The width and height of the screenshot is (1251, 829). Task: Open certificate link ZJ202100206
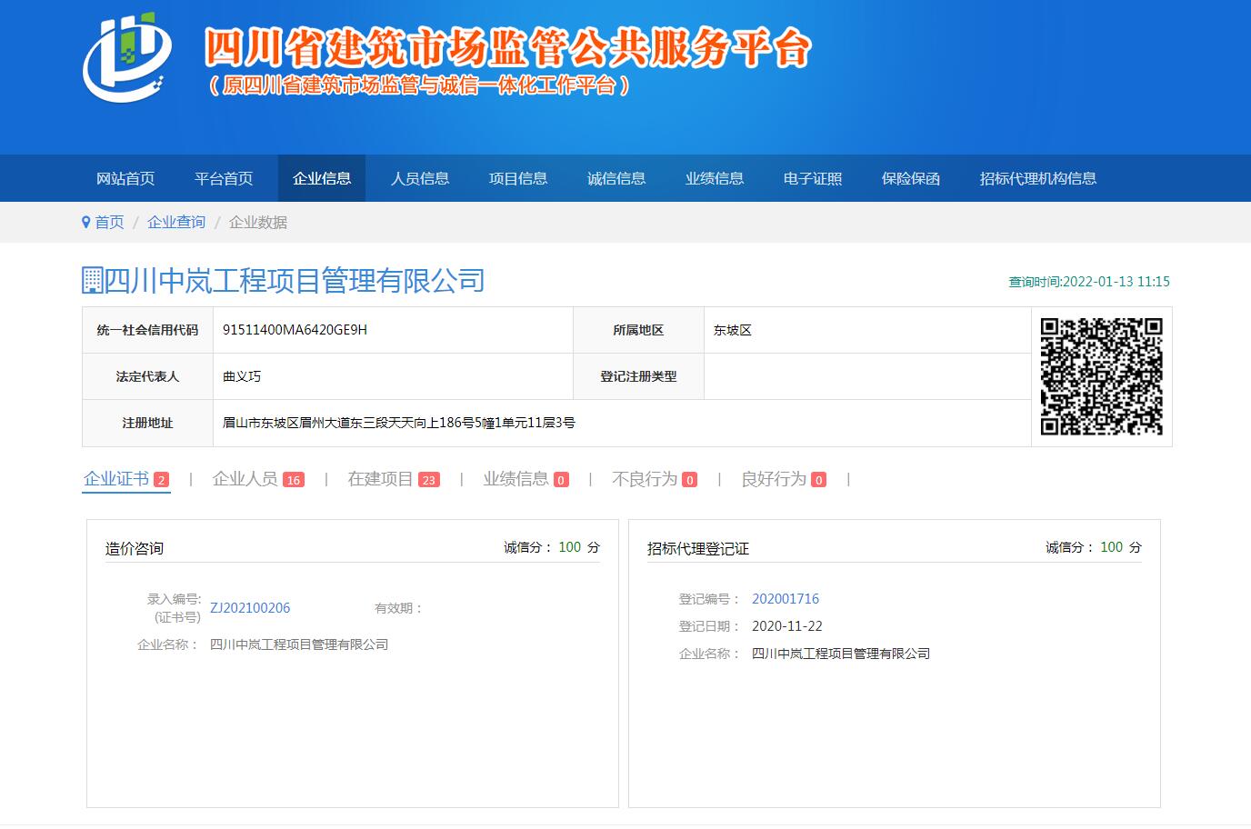point(250,608)
